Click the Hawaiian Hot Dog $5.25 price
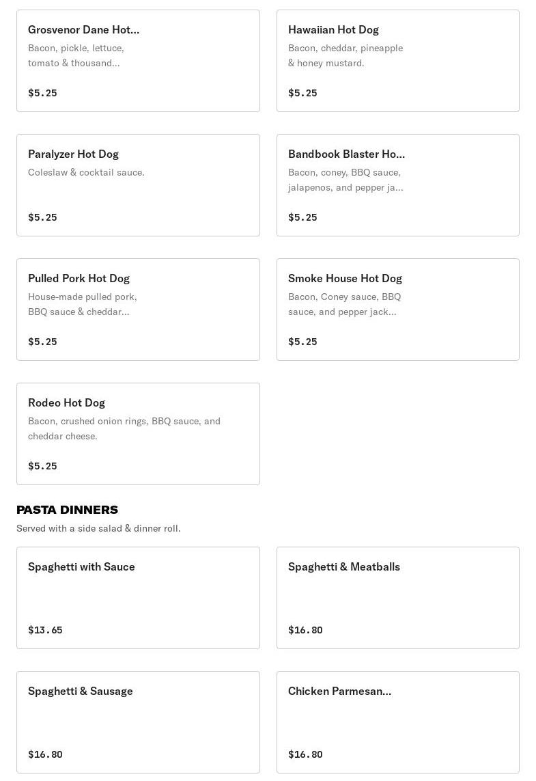This screenshot has width=536, height=781. tap(302, 93)
